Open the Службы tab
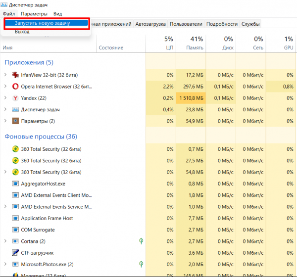This screenshot has width=297, height=277. coord(250,24)
